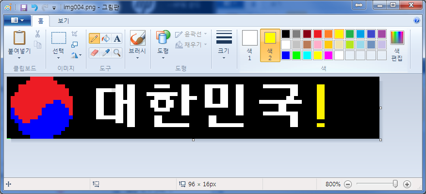Click the Help question mark icon

click(x=417, y=21)
